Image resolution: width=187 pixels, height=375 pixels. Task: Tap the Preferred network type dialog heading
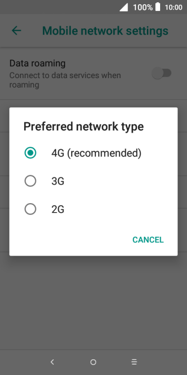(x=84, y=127)
